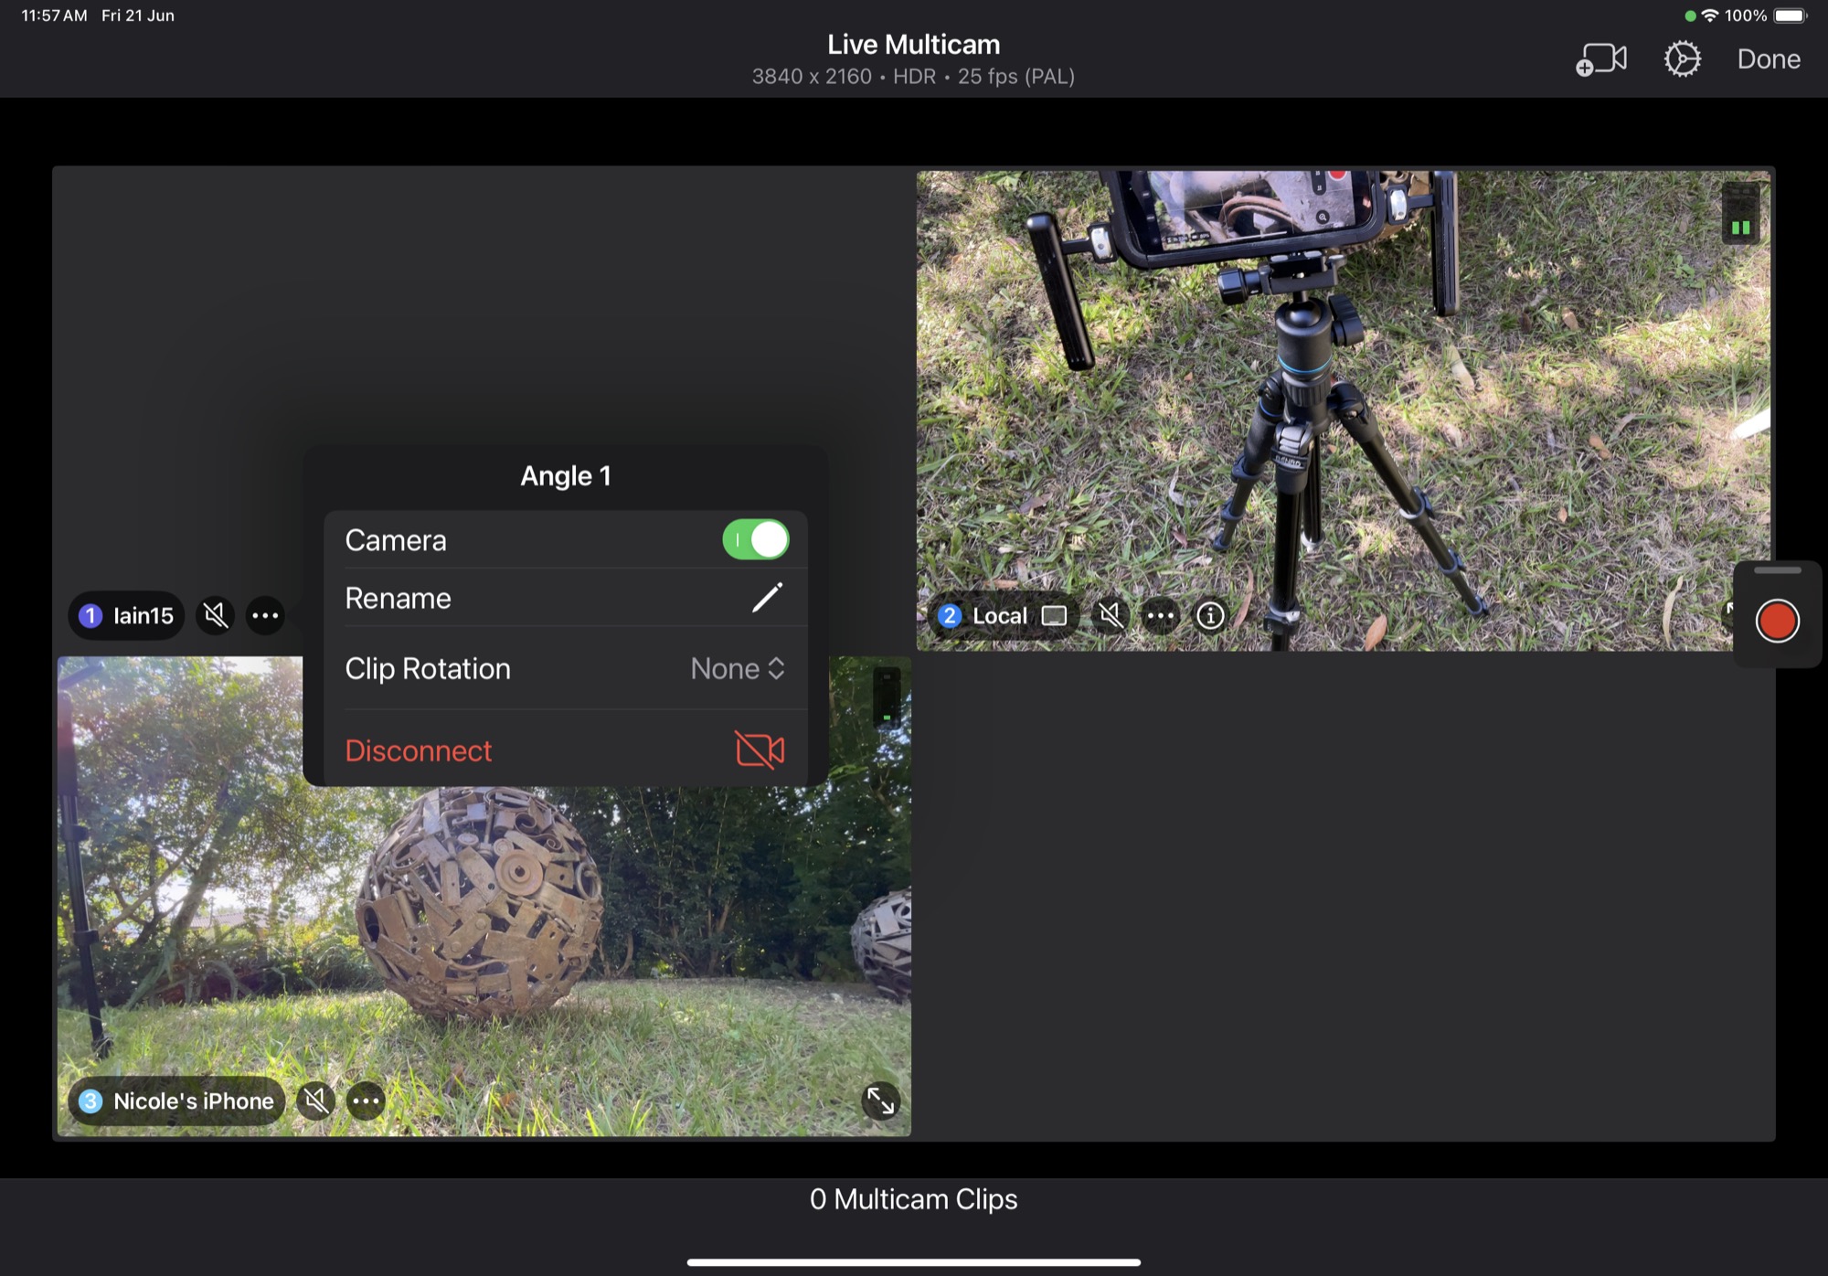This screenshot has height=1276, width=1828.
Task: Choose Disconnect in Angle 1 menu
Action: 566,750
